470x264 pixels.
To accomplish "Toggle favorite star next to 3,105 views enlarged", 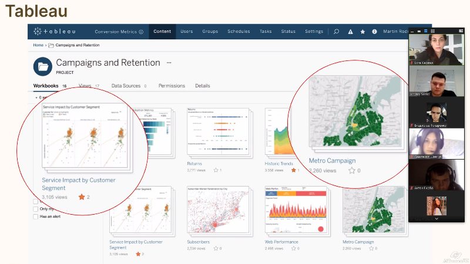I will pos(82,197).
